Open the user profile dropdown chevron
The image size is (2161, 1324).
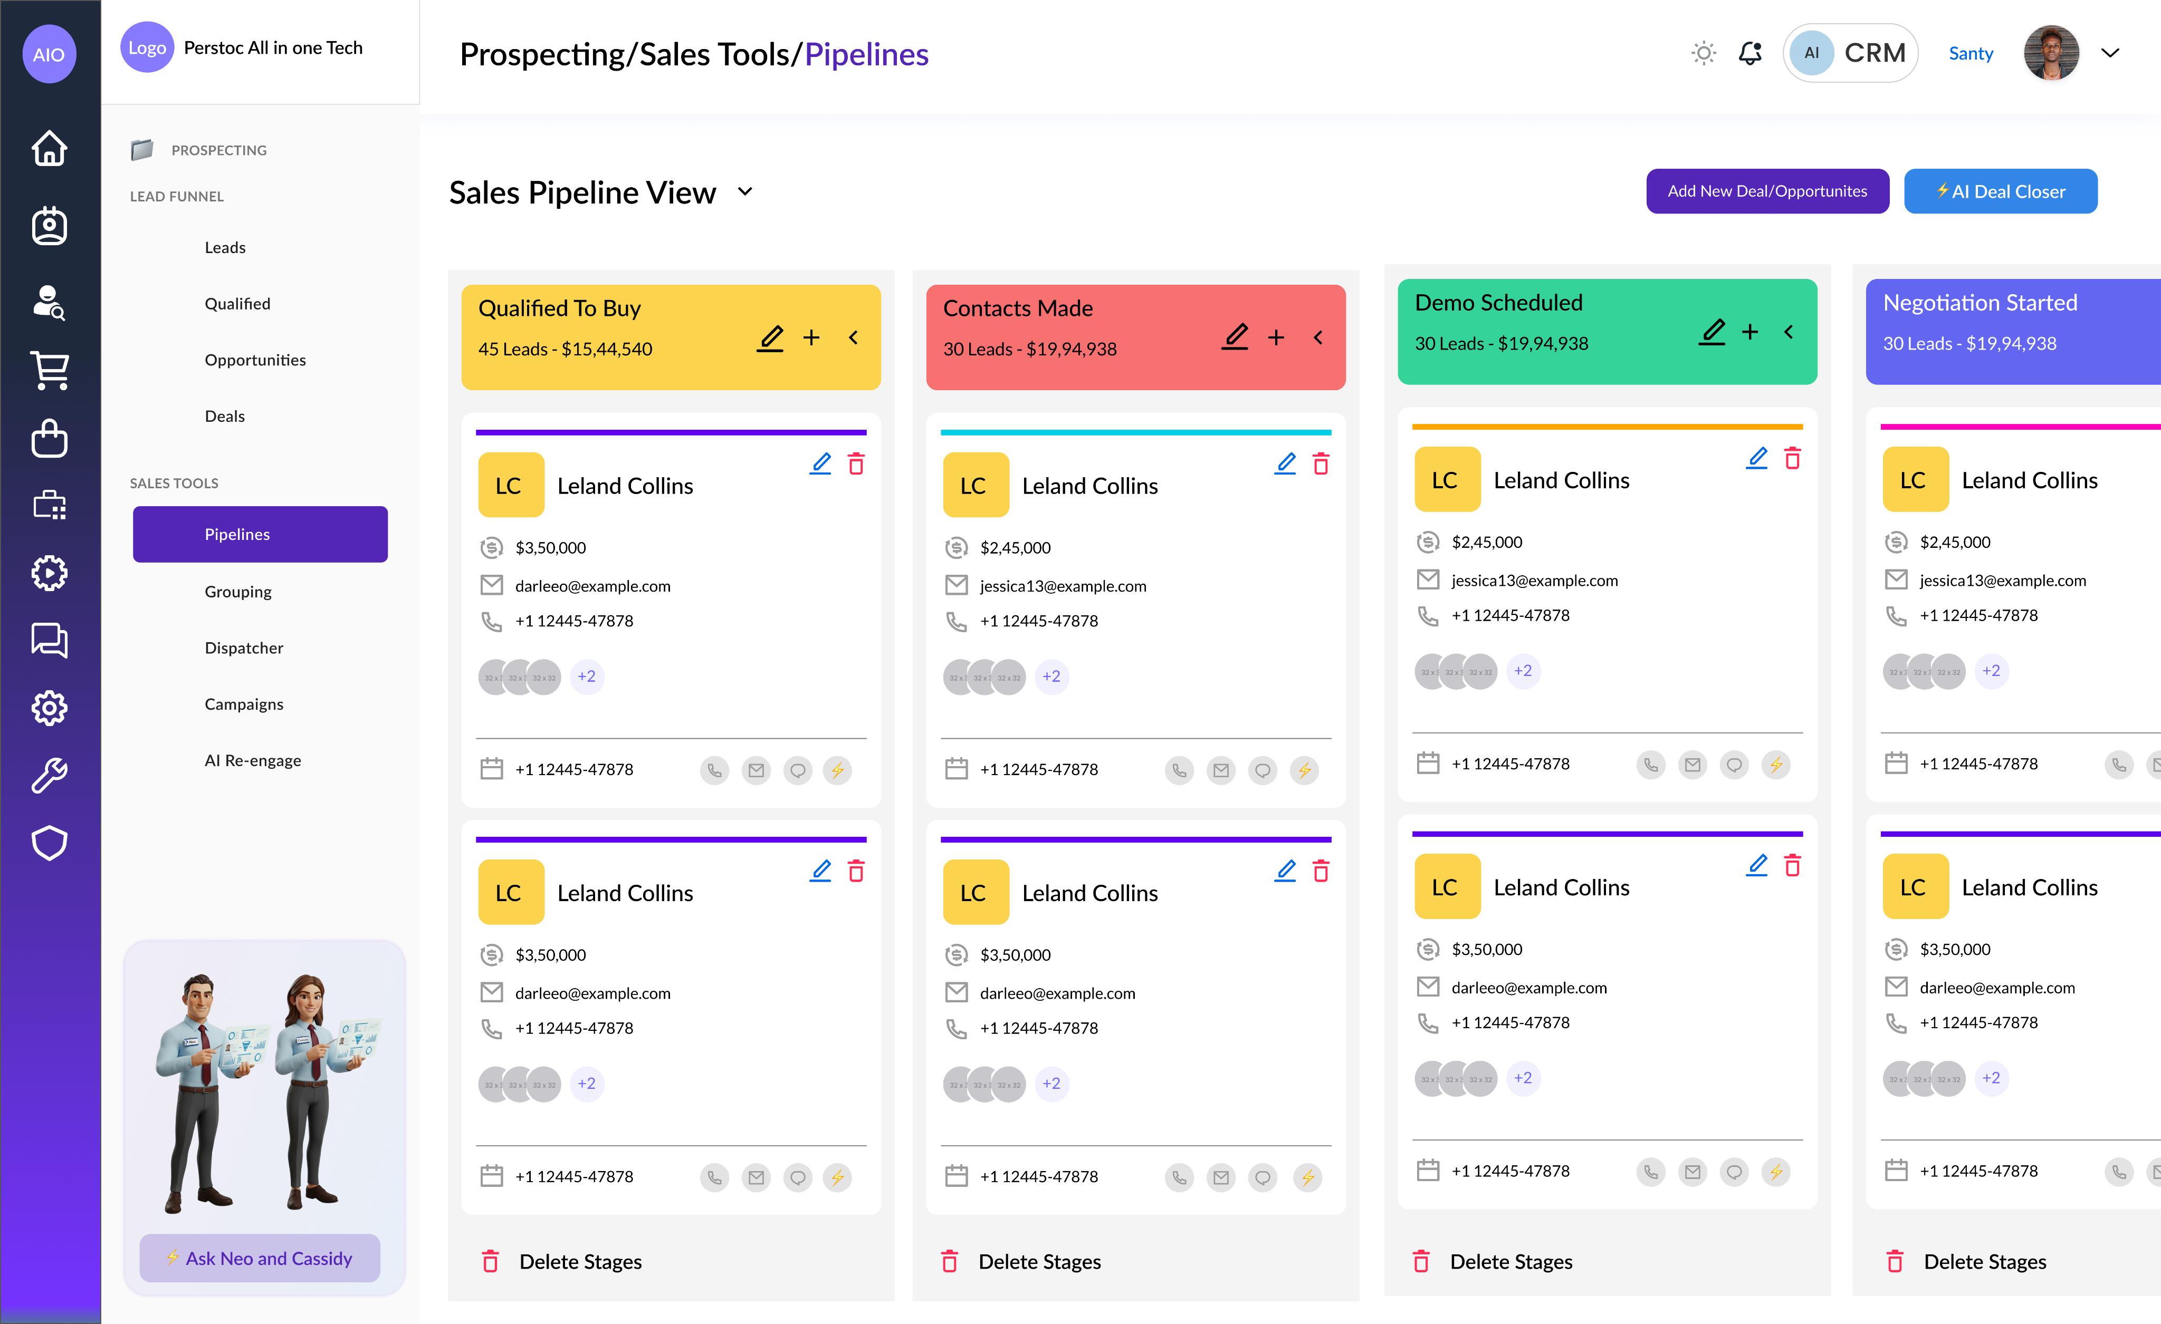[x=2110, y=53]
